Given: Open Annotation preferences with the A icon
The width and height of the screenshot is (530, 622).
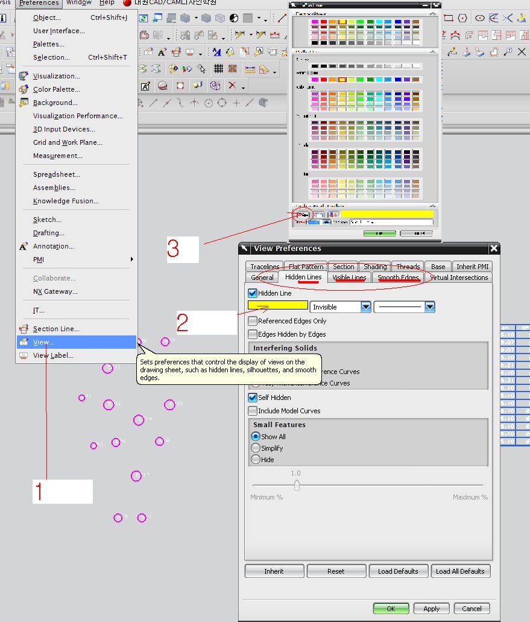Looking at the screenshot, I should [x=53, y=246].
